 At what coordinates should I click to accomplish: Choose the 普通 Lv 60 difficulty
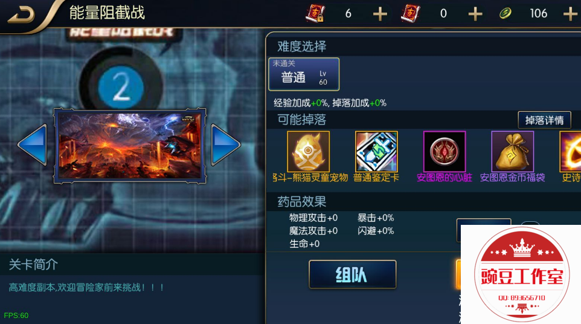click(x=304, y=74)
